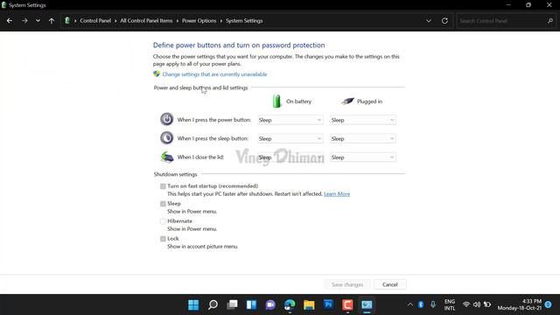The image size is (560, 315).
Task: Open close the lid On battery dropdown
Action: 290,157
